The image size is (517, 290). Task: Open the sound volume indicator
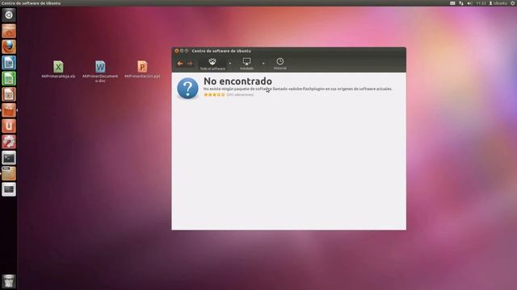469,3
